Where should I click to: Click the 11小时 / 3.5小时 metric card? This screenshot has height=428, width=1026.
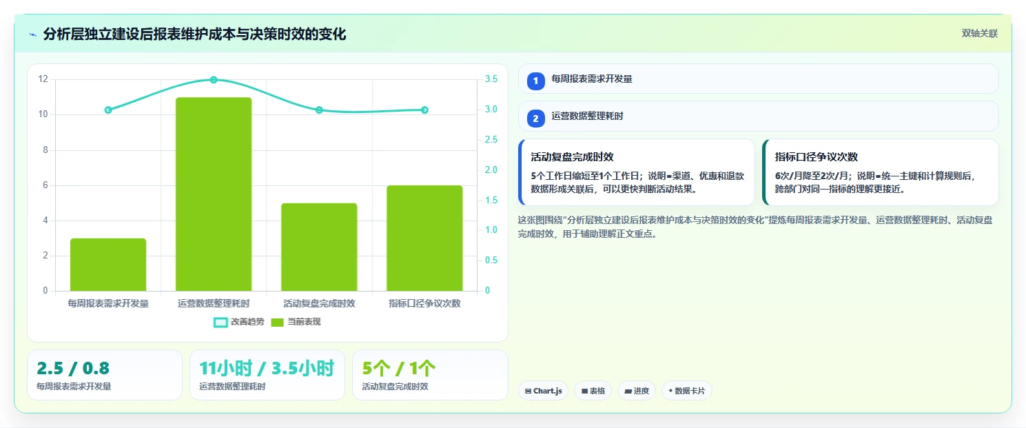(267, 375)
